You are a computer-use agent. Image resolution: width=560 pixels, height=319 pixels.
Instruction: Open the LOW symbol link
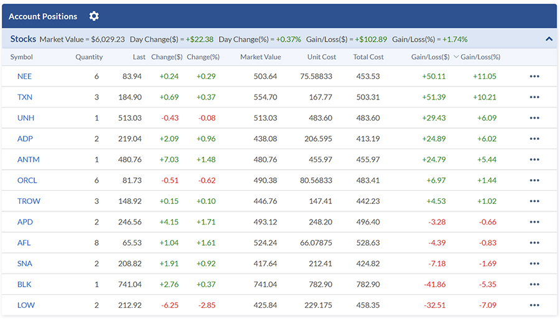point(26,305)
